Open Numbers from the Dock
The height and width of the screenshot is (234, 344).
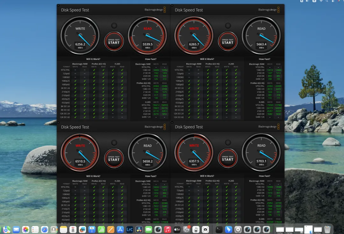click(x=101, y=230)
